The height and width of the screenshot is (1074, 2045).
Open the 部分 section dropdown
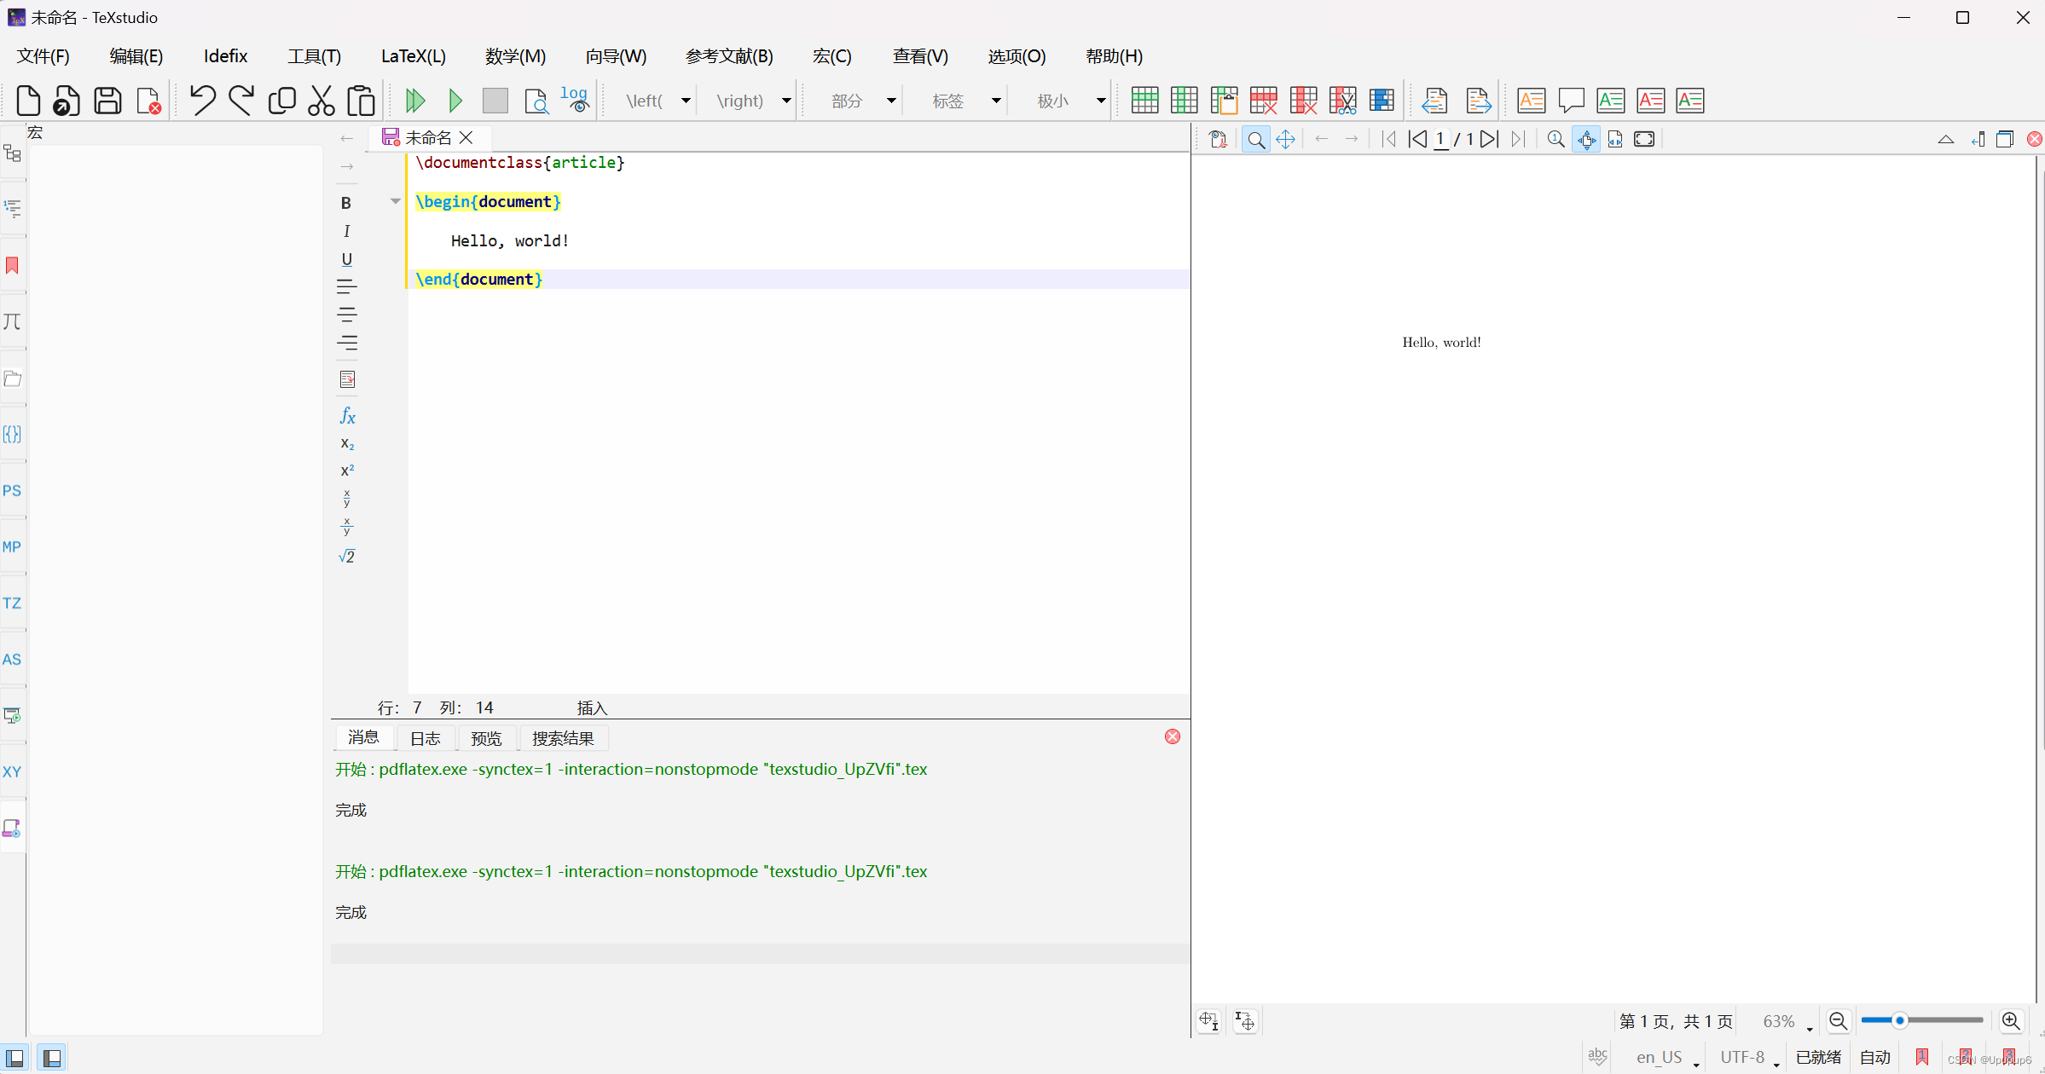coord(891,101)
